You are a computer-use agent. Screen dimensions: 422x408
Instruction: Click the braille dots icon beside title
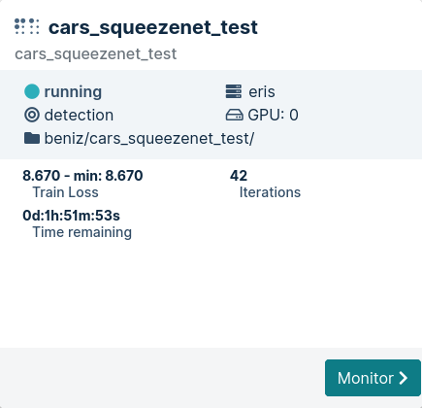[27, 26]
